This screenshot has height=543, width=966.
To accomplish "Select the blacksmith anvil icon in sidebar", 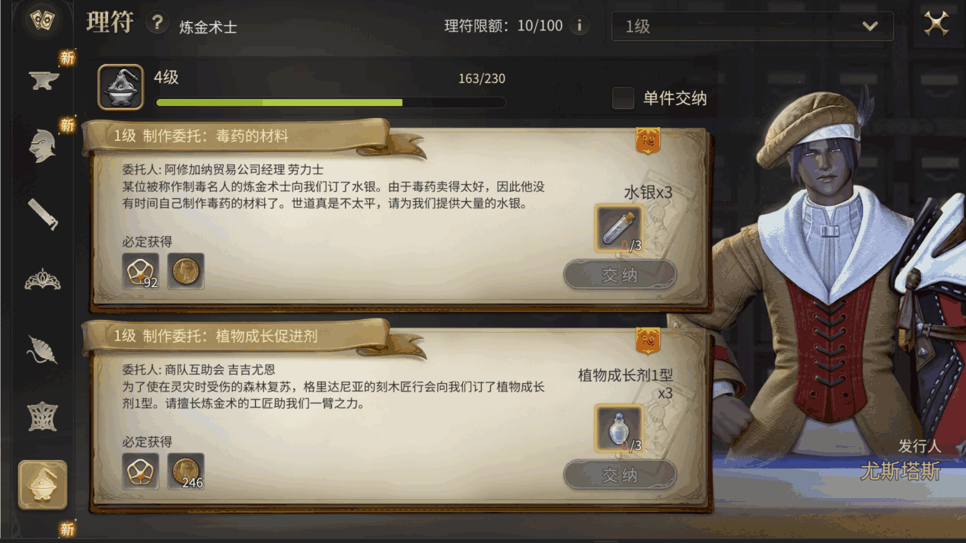I will tap(43, 80).
